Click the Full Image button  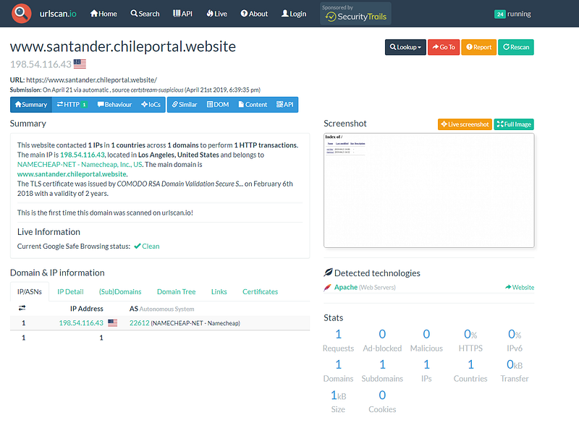click(x=514, y=124)
